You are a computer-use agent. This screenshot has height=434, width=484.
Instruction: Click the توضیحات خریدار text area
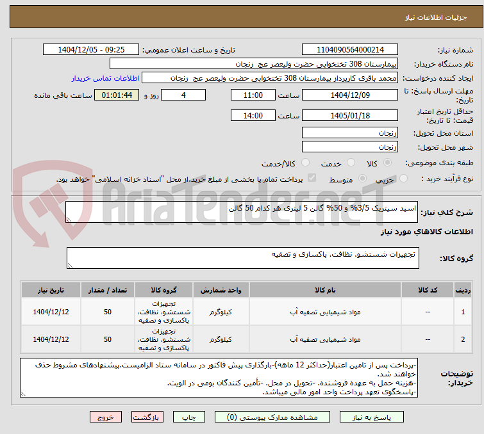219,378
